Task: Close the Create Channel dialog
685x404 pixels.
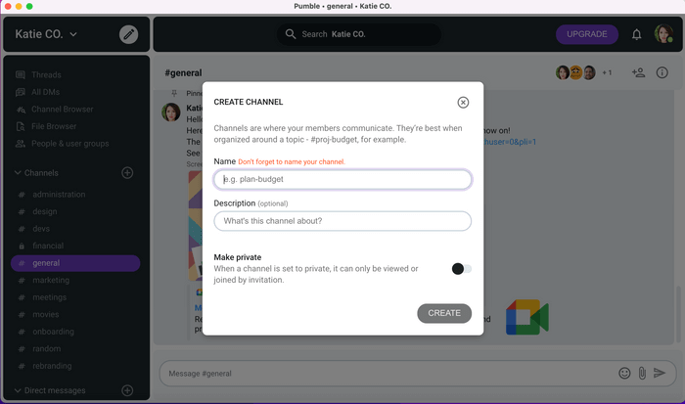Action: (x=463, y=102)
